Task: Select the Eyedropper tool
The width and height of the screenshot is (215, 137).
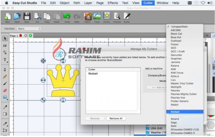Action: [5, 107]
